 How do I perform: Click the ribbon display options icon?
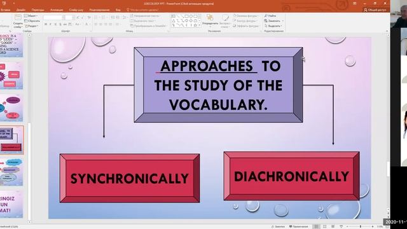(x=355, y=3)
